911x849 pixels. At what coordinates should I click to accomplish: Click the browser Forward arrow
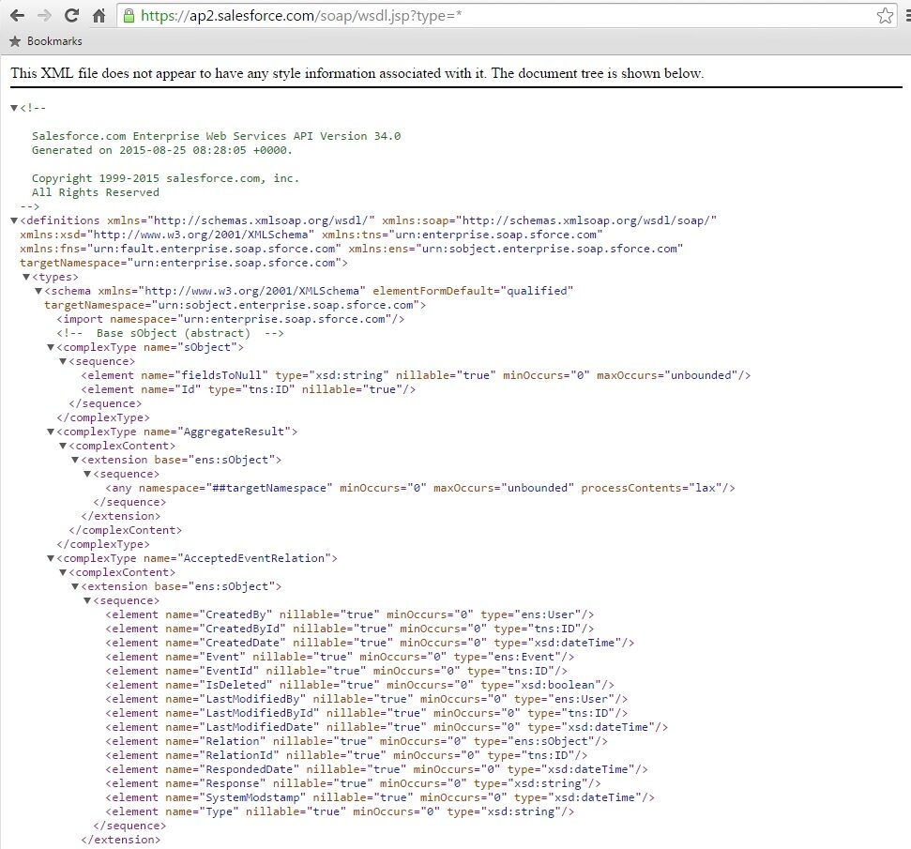(x=44, y=16)
